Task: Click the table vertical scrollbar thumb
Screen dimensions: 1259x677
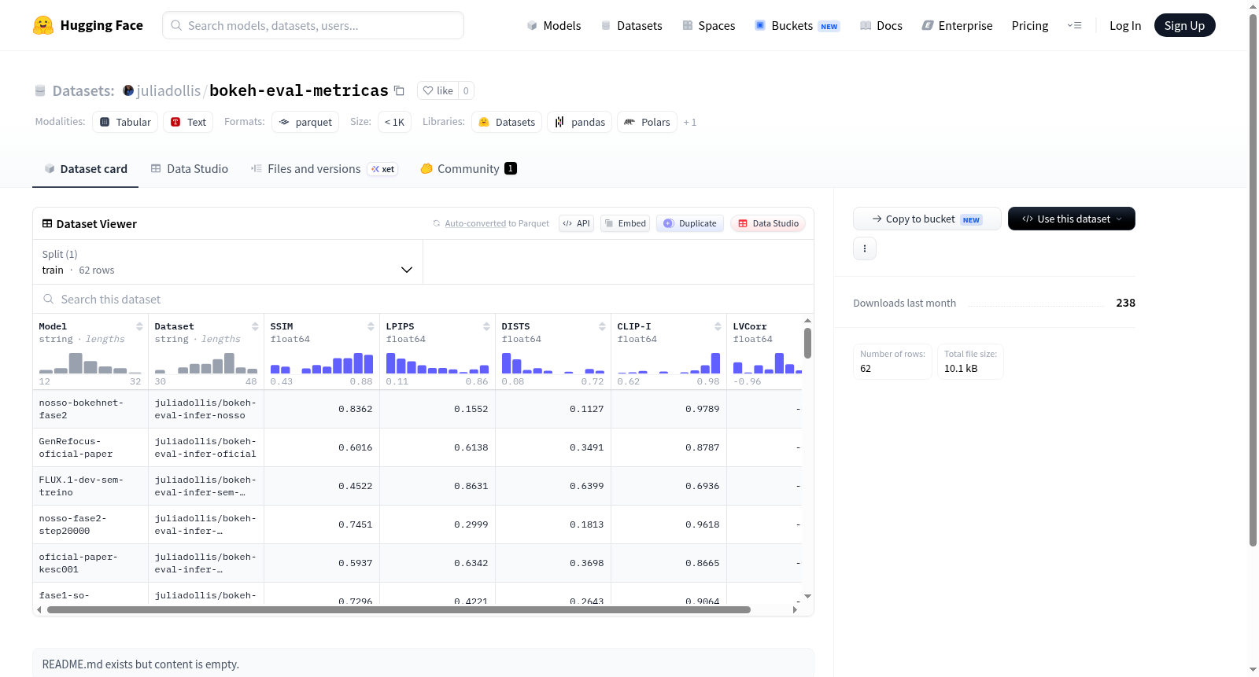Action: point(807,343)
